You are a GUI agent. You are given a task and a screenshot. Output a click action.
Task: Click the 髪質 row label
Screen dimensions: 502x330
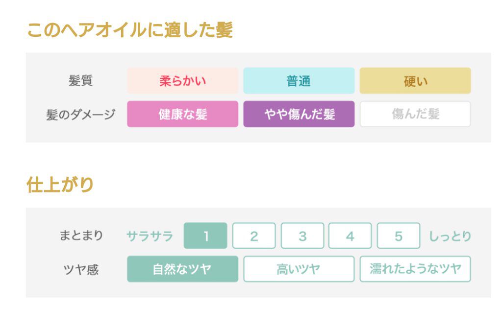point(80,81)
